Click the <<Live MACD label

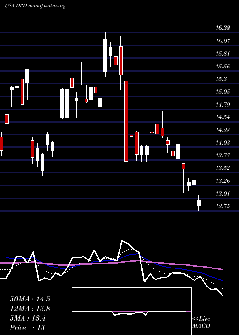click(x=201, y=323)
